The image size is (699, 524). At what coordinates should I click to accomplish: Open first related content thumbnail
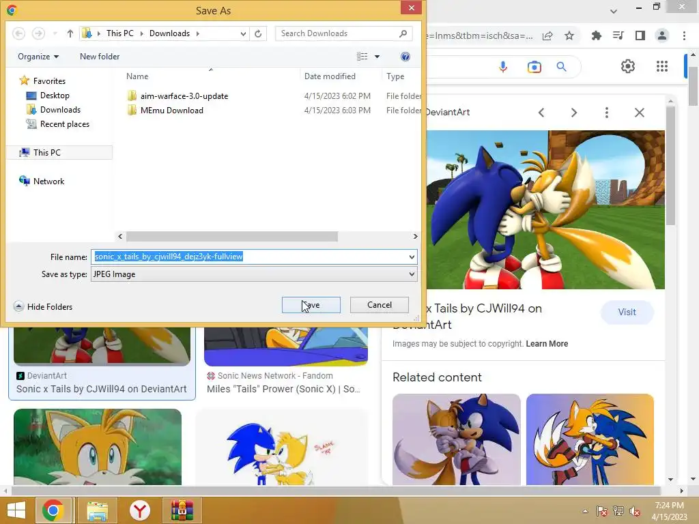pos(456,439)
